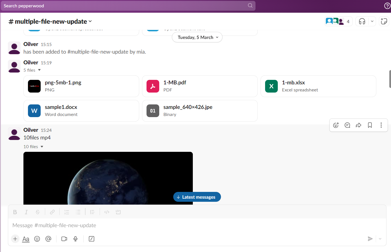This screenshot has width=391, height=252.
Task: Click the add reaction emoji icon
Action: 336,125
